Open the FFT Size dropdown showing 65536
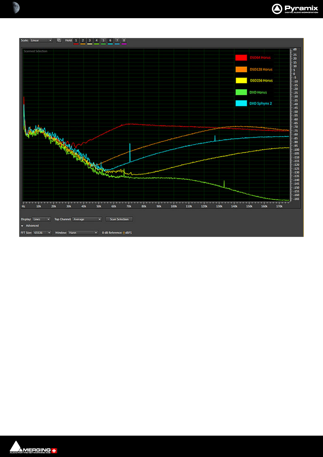 pyautogui.click(x=42, y=233)
